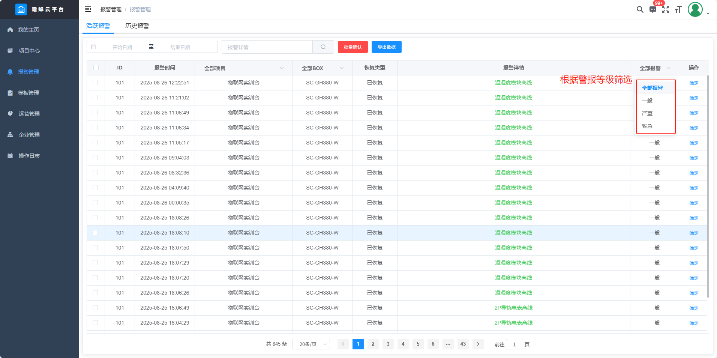Select checkbox for alarm at 2025-08-25 18:08:10
The height and width of the screenshot is (358, 717).
[95, 233]
